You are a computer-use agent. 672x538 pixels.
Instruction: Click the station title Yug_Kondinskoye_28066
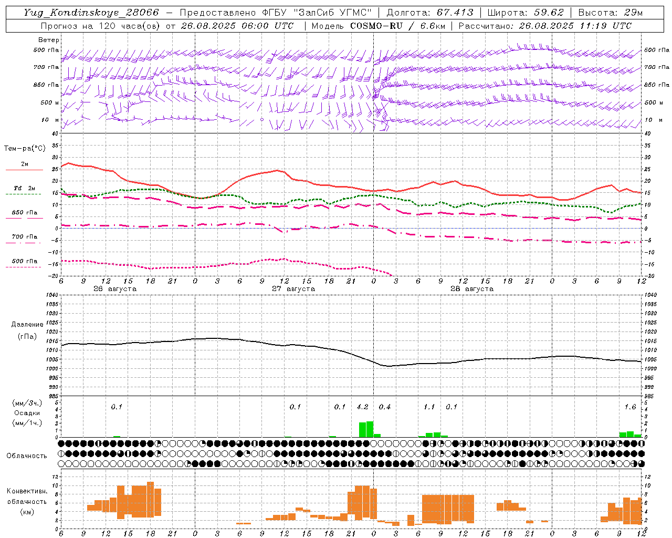(x=91, y=13)
